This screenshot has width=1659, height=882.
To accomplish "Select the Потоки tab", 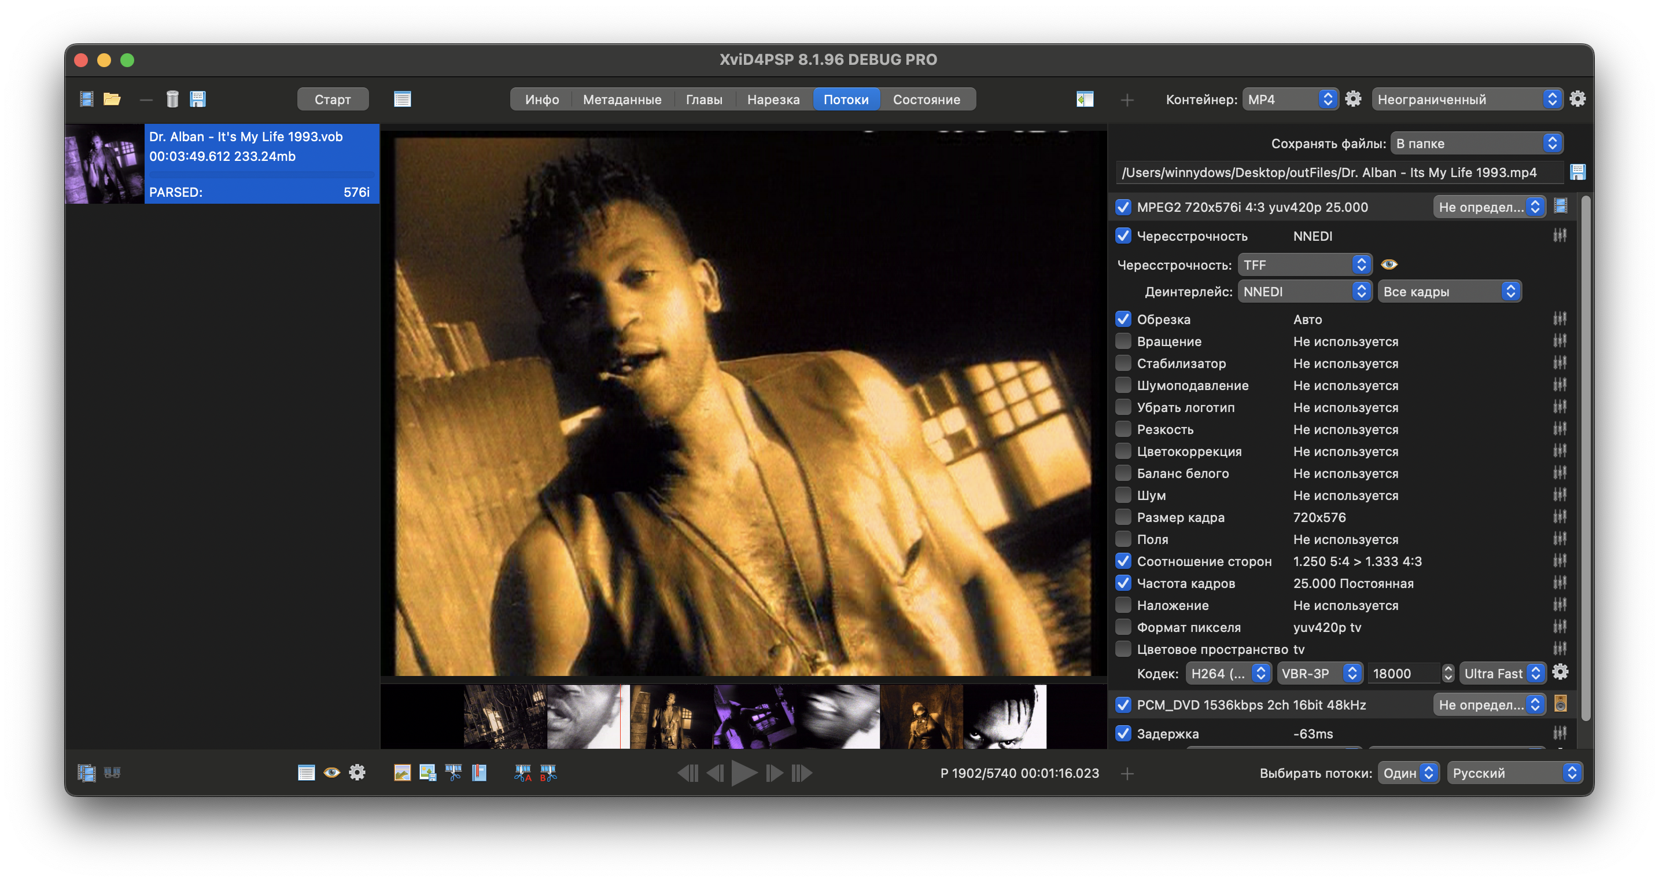I will (x=846, y=99).
